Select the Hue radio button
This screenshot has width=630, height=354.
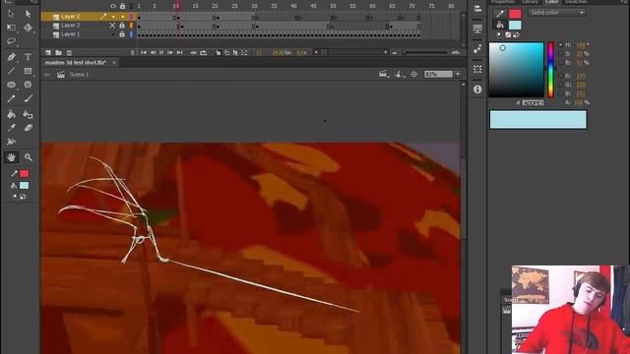561,45
